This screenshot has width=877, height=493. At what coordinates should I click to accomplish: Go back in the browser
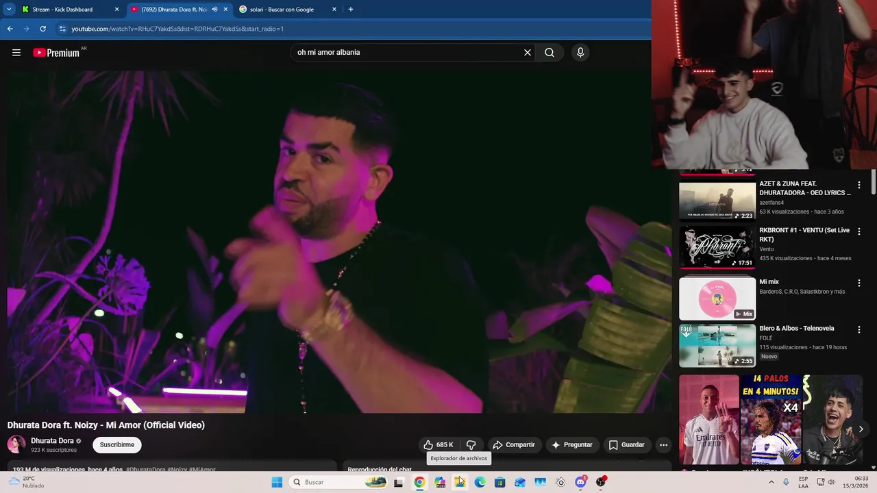coord(10,29)
